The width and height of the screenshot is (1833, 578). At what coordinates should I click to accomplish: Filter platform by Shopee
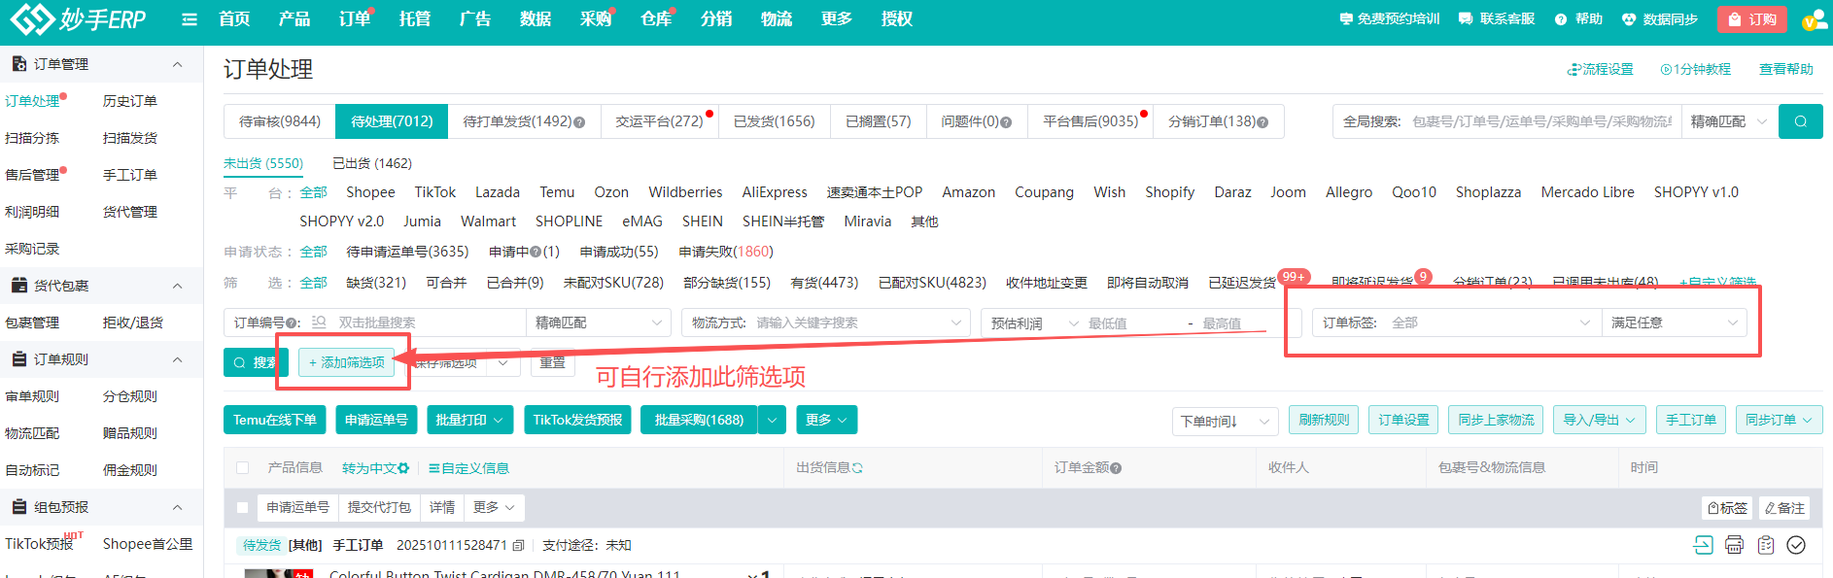click(x=370, y=192)
